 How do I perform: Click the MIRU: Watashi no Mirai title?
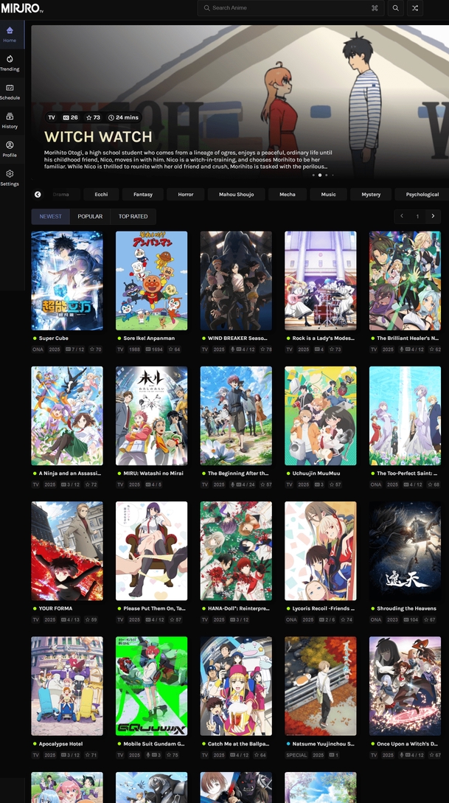tap(153, 473)
